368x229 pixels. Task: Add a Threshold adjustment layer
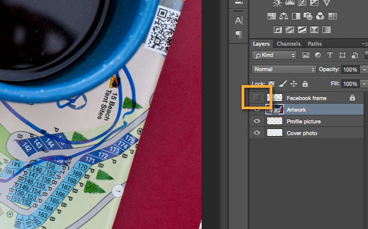click(x=302, y=30)
